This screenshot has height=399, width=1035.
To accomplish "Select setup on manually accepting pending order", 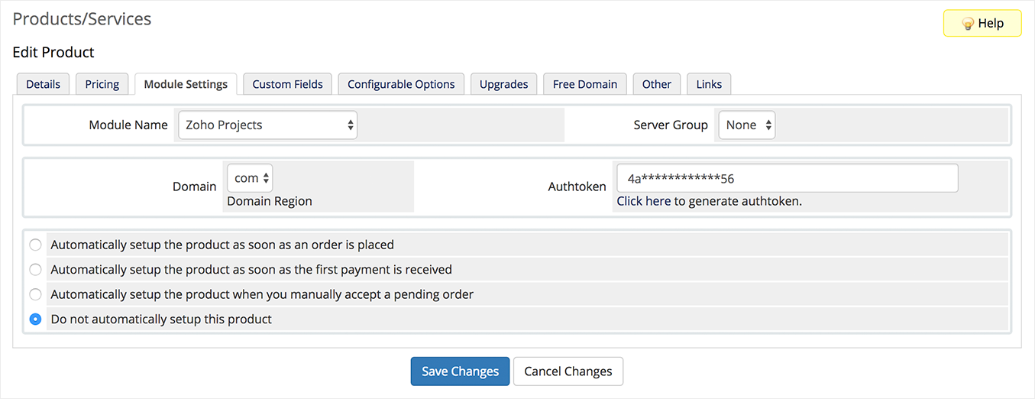I will pyautogui.click(x=35, y=294).
